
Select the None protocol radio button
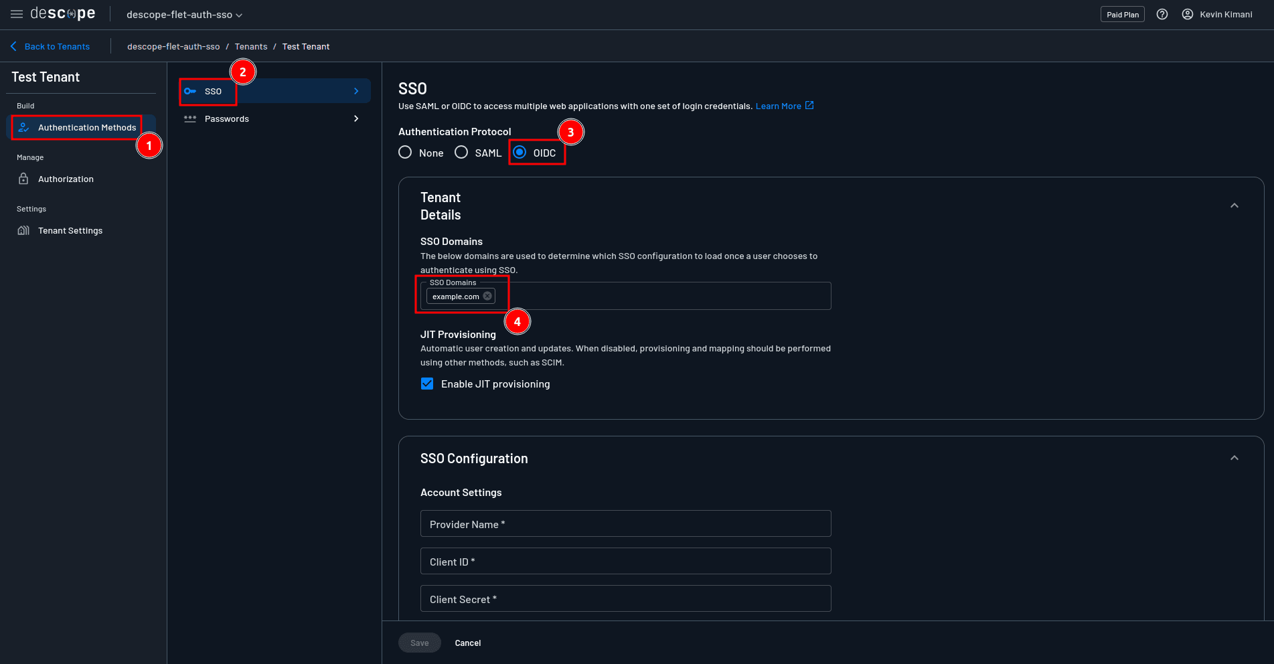click(405, 153)
